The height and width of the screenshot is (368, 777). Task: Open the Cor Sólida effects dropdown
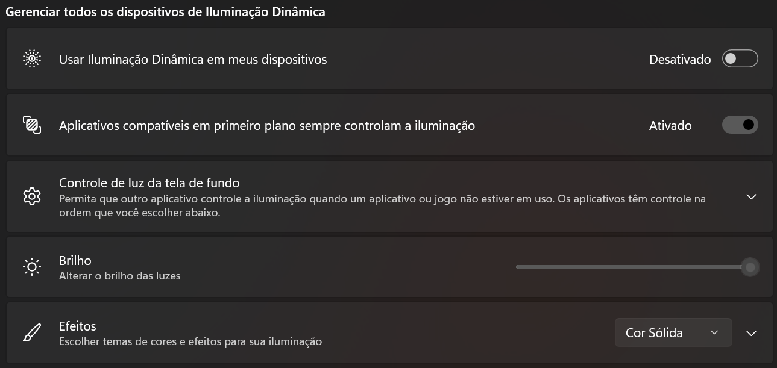click(x=673, y=333)
